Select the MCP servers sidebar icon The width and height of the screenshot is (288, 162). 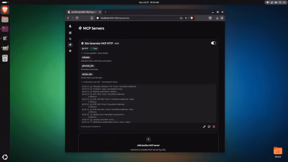coord(70,45)
